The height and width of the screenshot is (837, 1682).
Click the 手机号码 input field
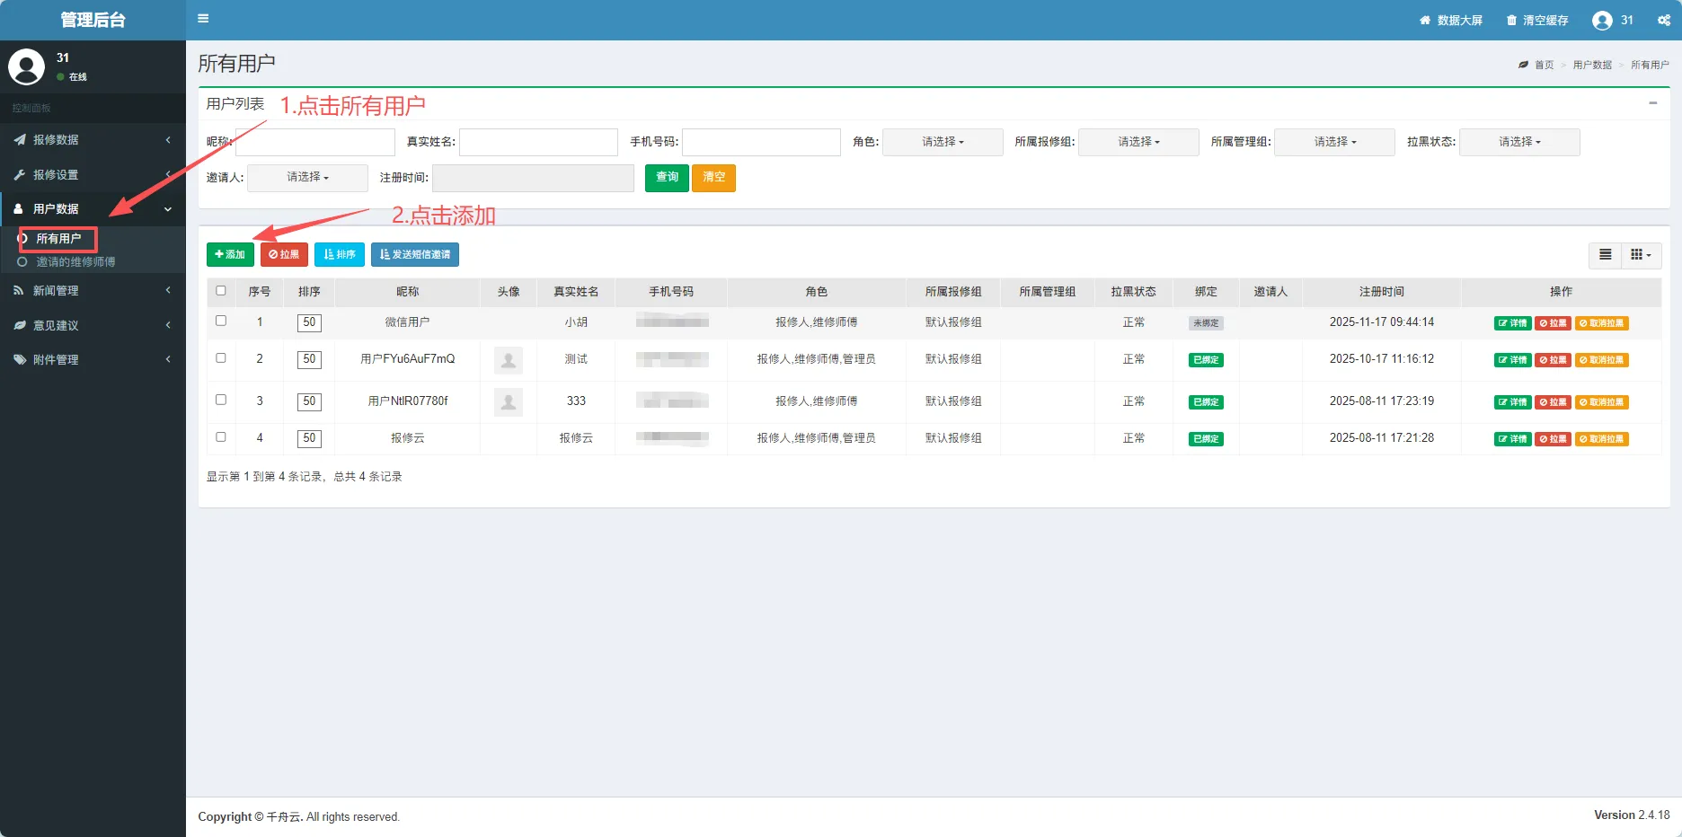point(761,142)
